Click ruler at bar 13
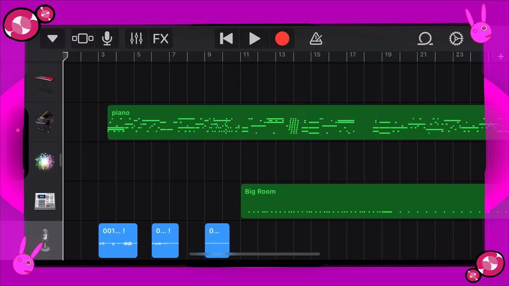This screenshot has height=286, width=509. coord(282,55)
